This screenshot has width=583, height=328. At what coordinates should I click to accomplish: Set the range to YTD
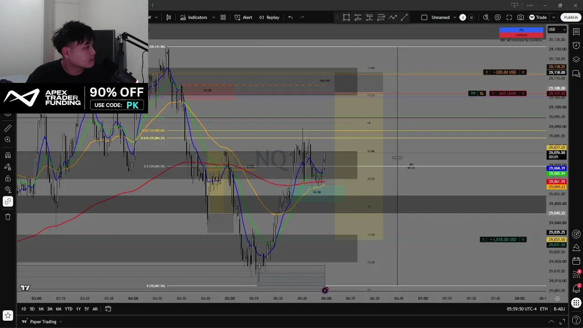point(68,309)
